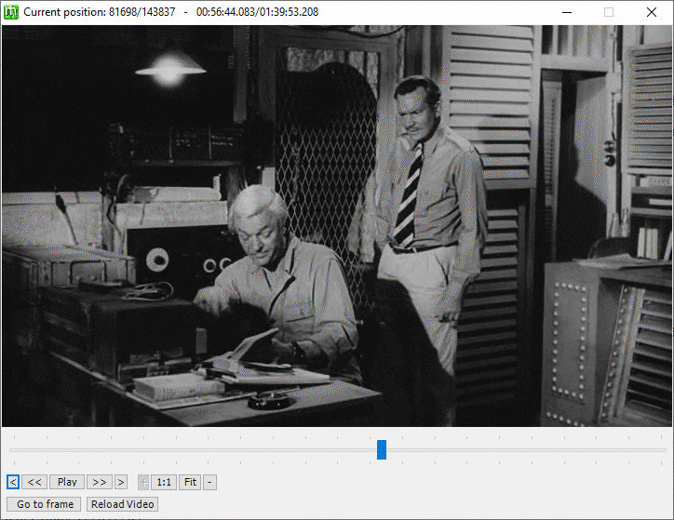The width and height of the screenshot is (674, 520).
Task: Step forward one frame with the > button
Action: click(121, 482)
